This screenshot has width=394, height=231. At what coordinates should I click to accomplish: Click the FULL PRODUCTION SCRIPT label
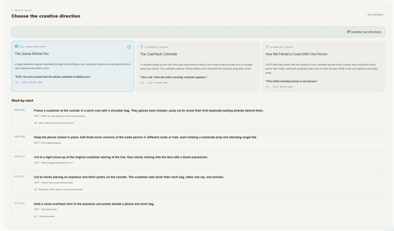point(33,47)
